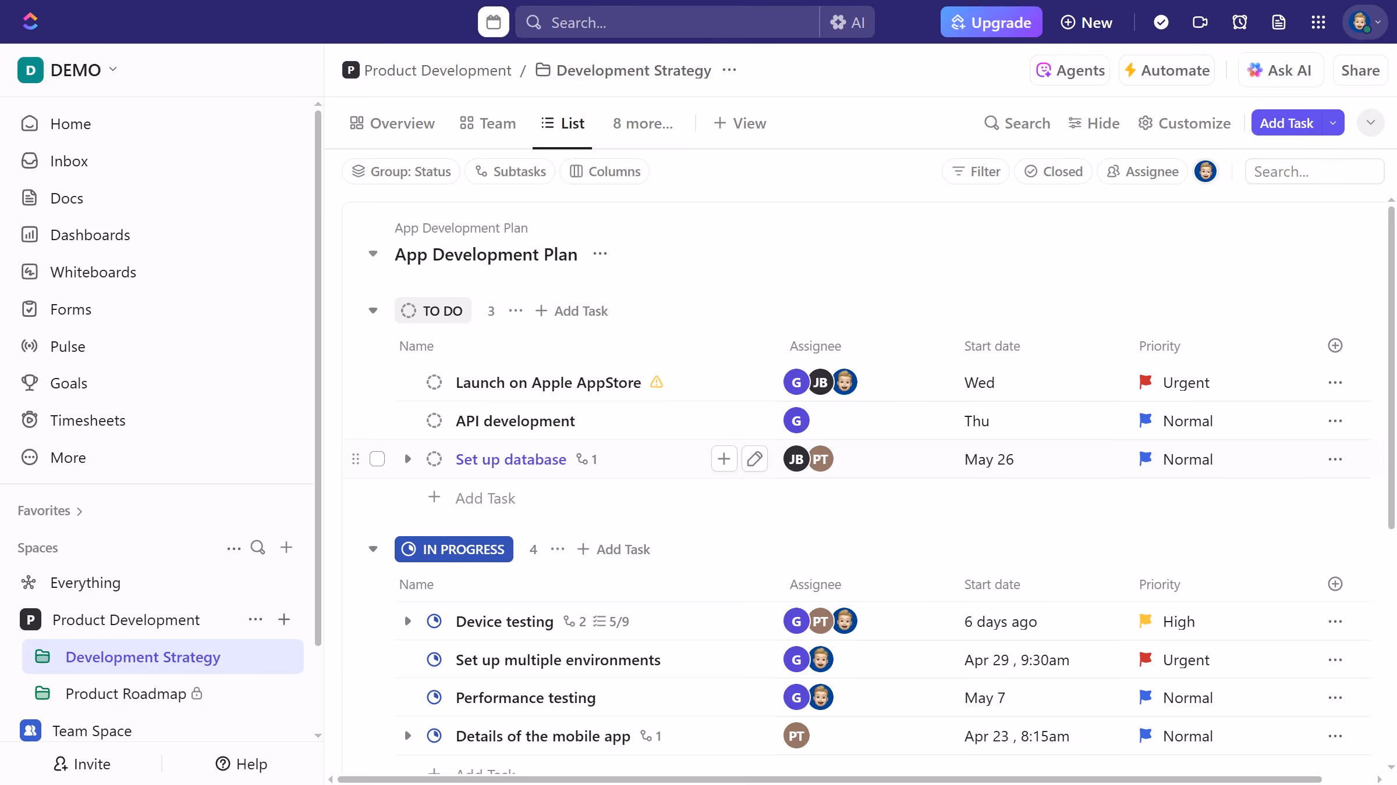
Task: Open the Add Task dropdown arrow
Action: click(x=1333, y=123)
